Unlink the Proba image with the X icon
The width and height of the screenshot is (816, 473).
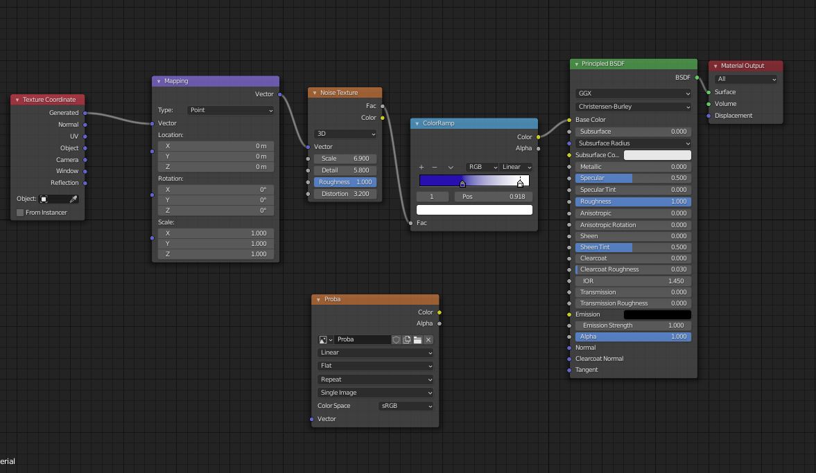point(428,339)
